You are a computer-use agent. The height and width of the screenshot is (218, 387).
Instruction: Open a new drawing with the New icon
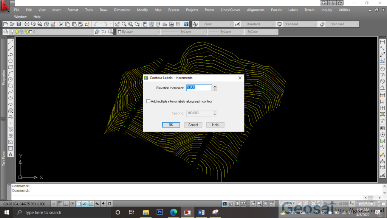(x=6, y=24)
